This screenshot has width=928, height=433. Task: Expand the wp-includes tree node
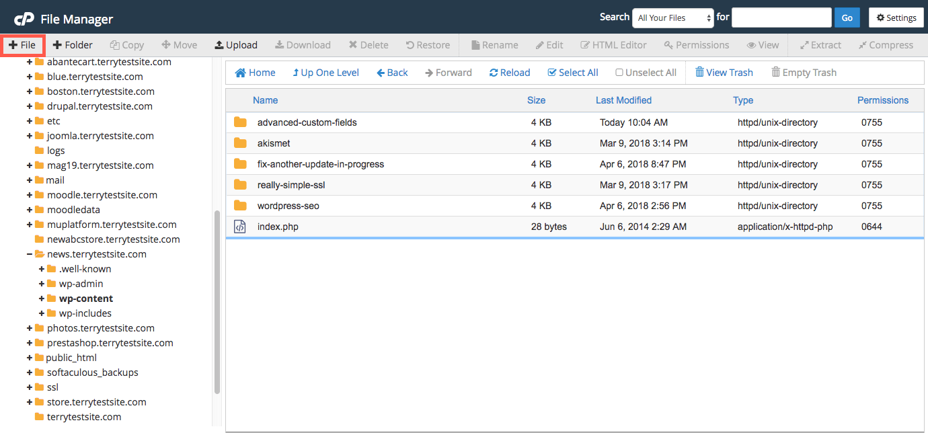[x=42, y=313]
